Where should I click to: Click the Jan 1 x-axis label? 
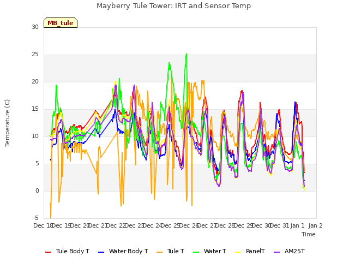point(298,225)
